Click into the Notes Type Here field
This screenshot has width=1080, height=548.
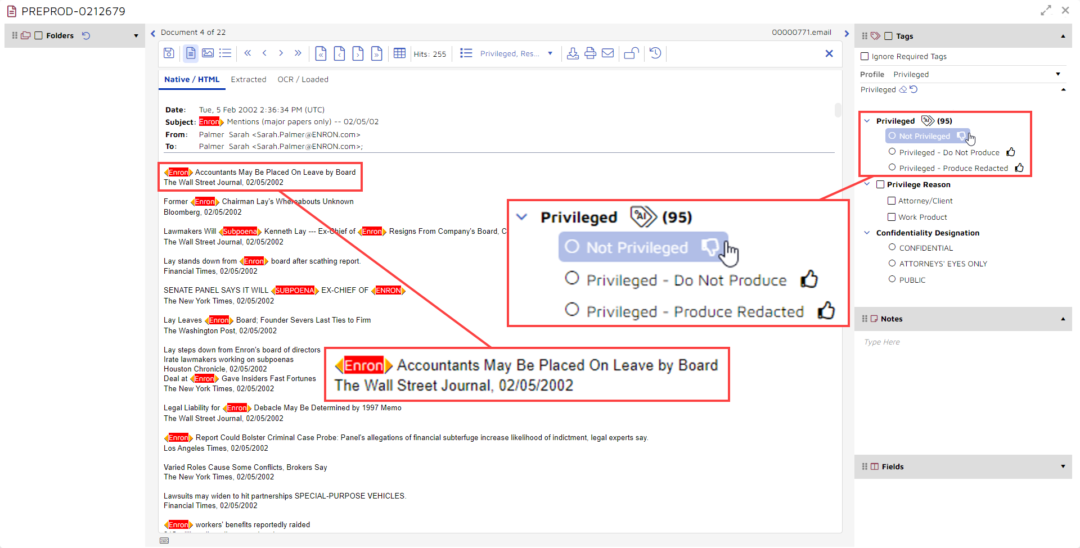(x=963, y=342)
